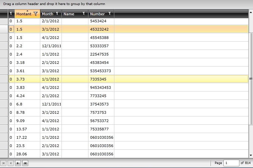Click the Montant cell 8.78
Viewport: 253px width, 168px height.
[x=27, y=112]
